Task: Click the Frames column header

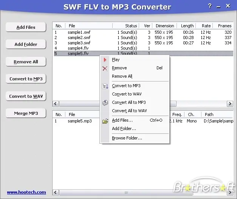Action: pos(223,26)
